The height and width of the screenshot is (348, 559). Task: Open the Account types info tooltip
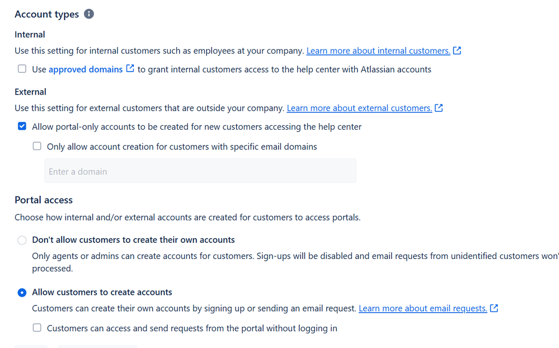pos(88,14)
